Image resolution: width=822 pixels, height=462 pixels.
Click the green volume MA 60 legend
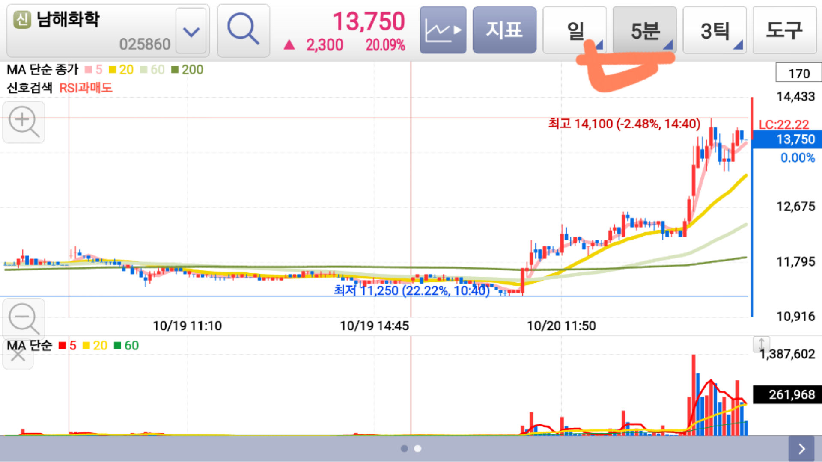[126, 345]
